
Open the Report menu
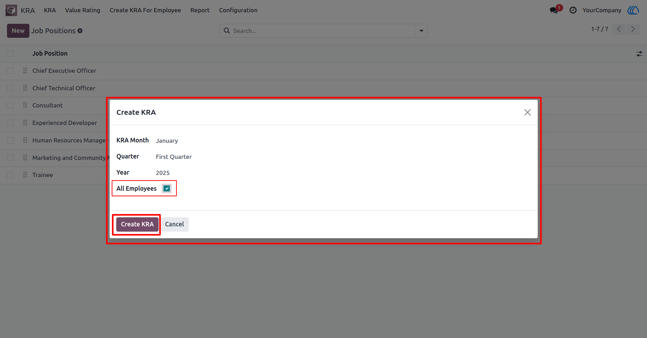(200, 10)
